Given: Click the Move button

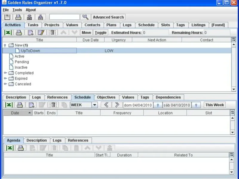Looking at the screenshot, I should [86, 33].
